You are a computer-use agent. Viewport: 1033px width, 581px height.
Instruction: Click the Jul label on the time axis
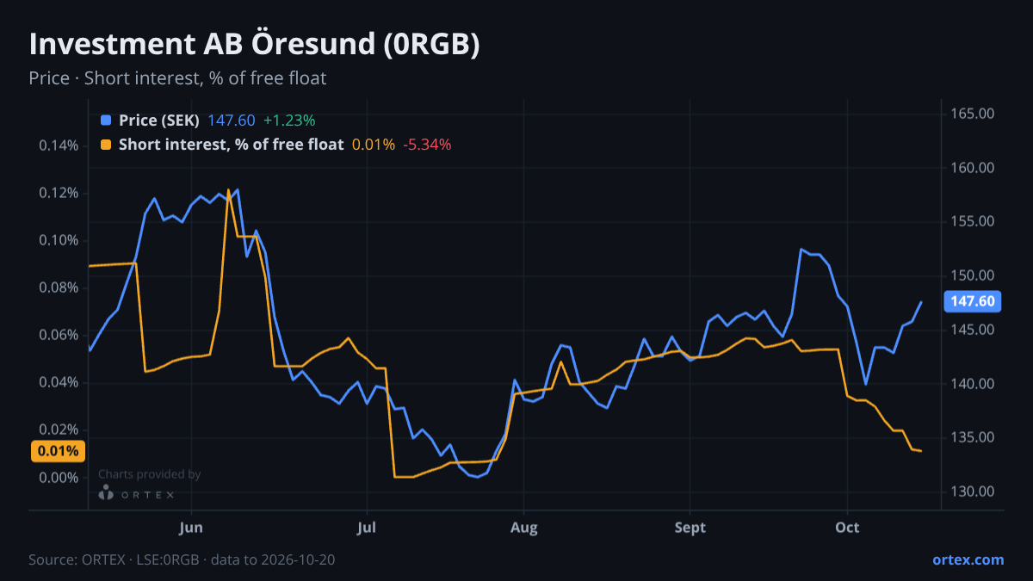(368, 528)
